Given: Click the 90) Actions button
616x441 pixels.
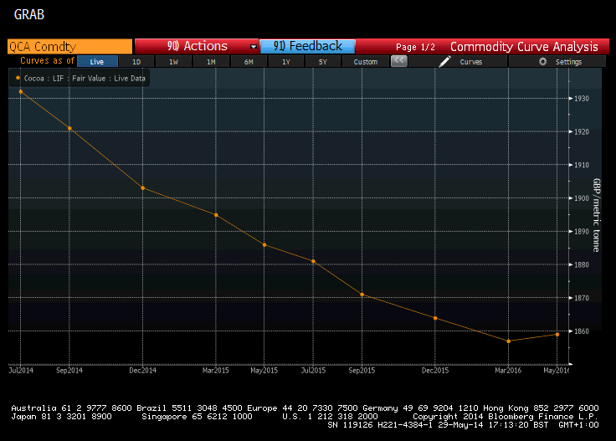Looking at the screenshot, I should coord(197,46).
